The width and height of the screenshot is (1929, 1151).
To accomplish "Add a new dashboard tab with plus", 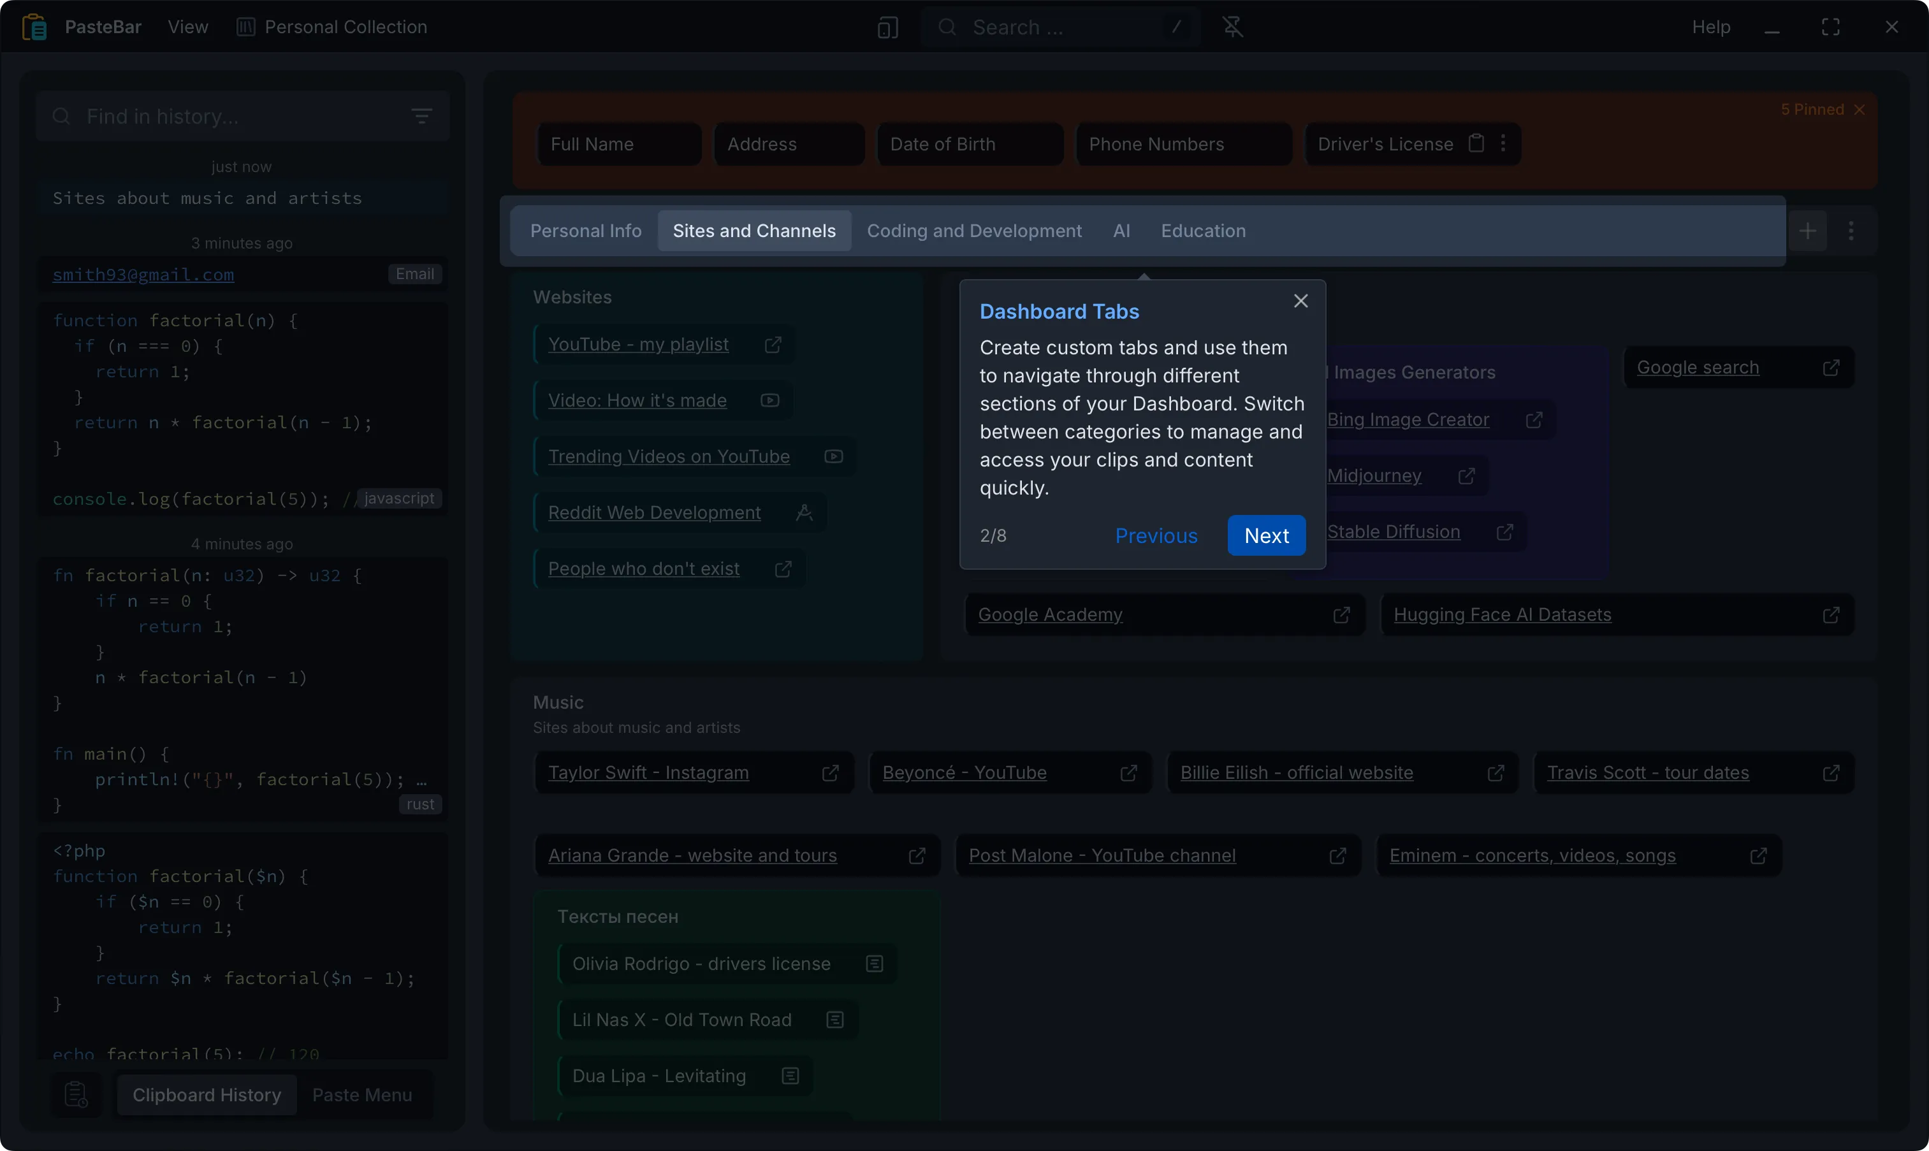I will [1808, 231].
